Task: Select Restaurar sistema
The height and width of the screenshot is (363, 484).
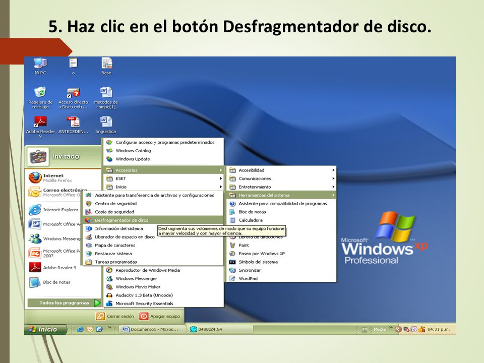Action: pos(154,254)
